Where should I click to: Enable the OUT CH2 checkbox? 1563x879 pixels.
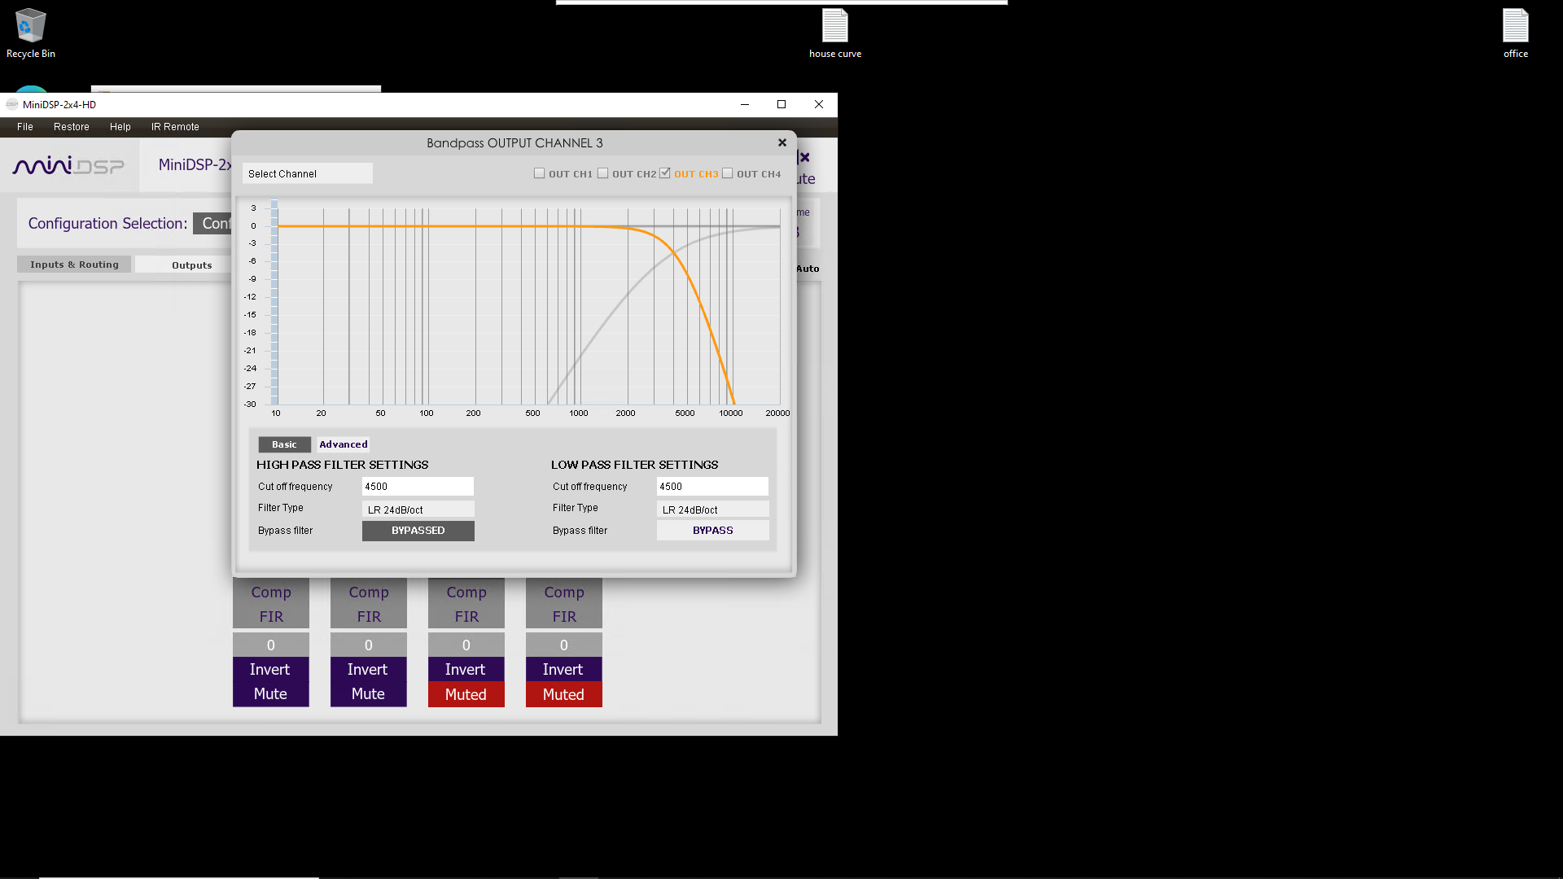coord(602,173)
